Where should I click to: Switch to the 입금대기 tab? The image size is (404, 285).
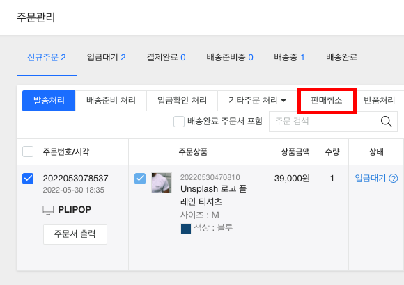[x=106, y=58]
